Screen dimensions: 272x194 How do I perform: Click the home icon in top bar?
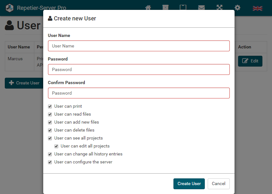pos(148,8)
